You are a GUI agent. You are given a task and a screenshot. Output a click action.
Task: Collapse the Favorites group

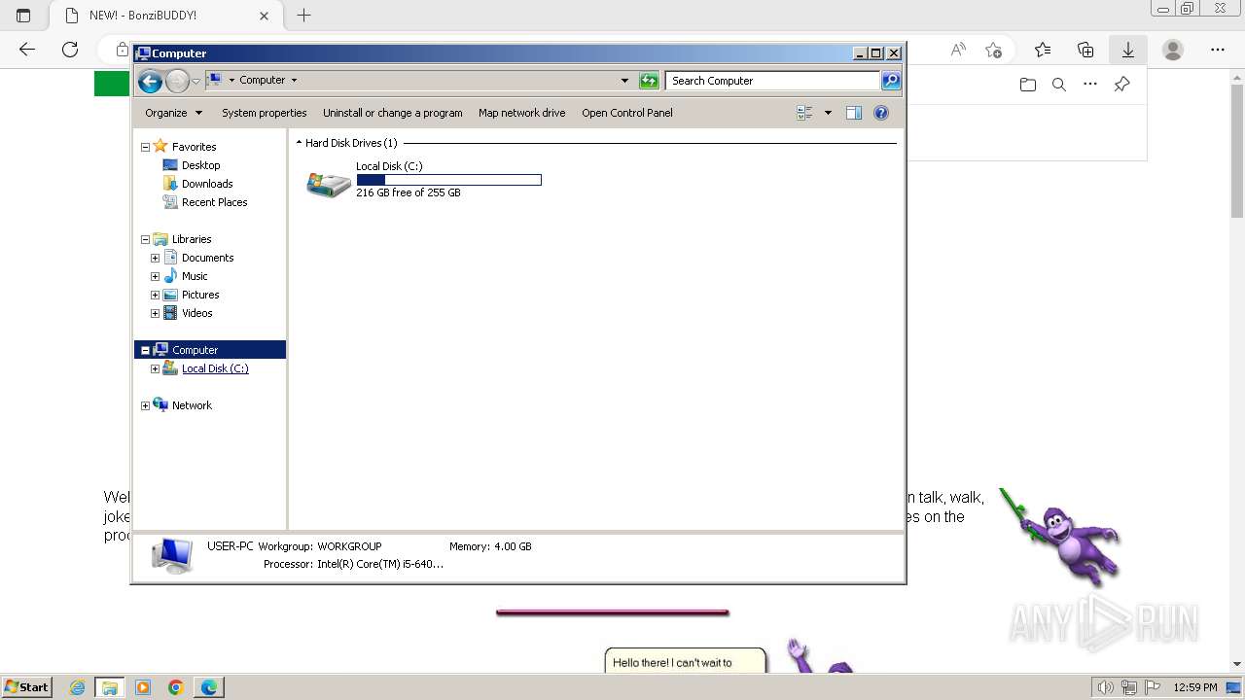[x=145, y=147]
